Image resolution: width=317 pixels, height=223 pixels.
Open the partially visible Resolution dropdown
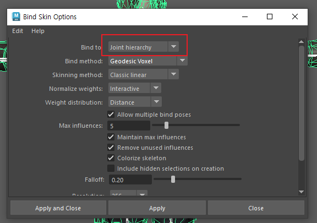pos(129,193)
